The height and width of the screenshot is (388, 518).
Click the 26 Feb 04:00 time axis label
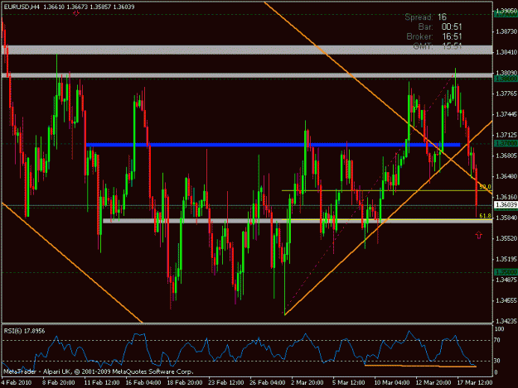(x=268, y=383)
